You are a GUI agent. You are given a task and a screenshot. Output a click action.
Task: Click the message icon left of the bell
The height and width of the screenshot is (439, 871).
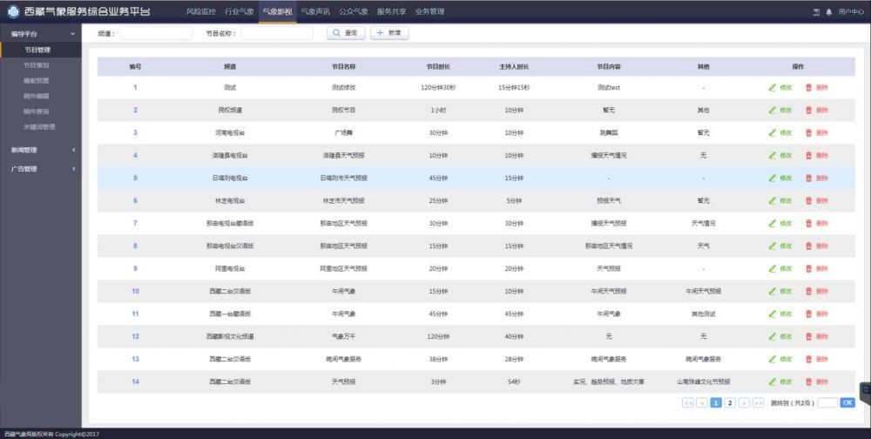816,12
